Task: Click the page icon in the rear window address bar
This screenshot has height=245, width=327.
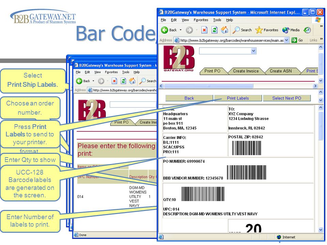Action: [x=90, y=90]
